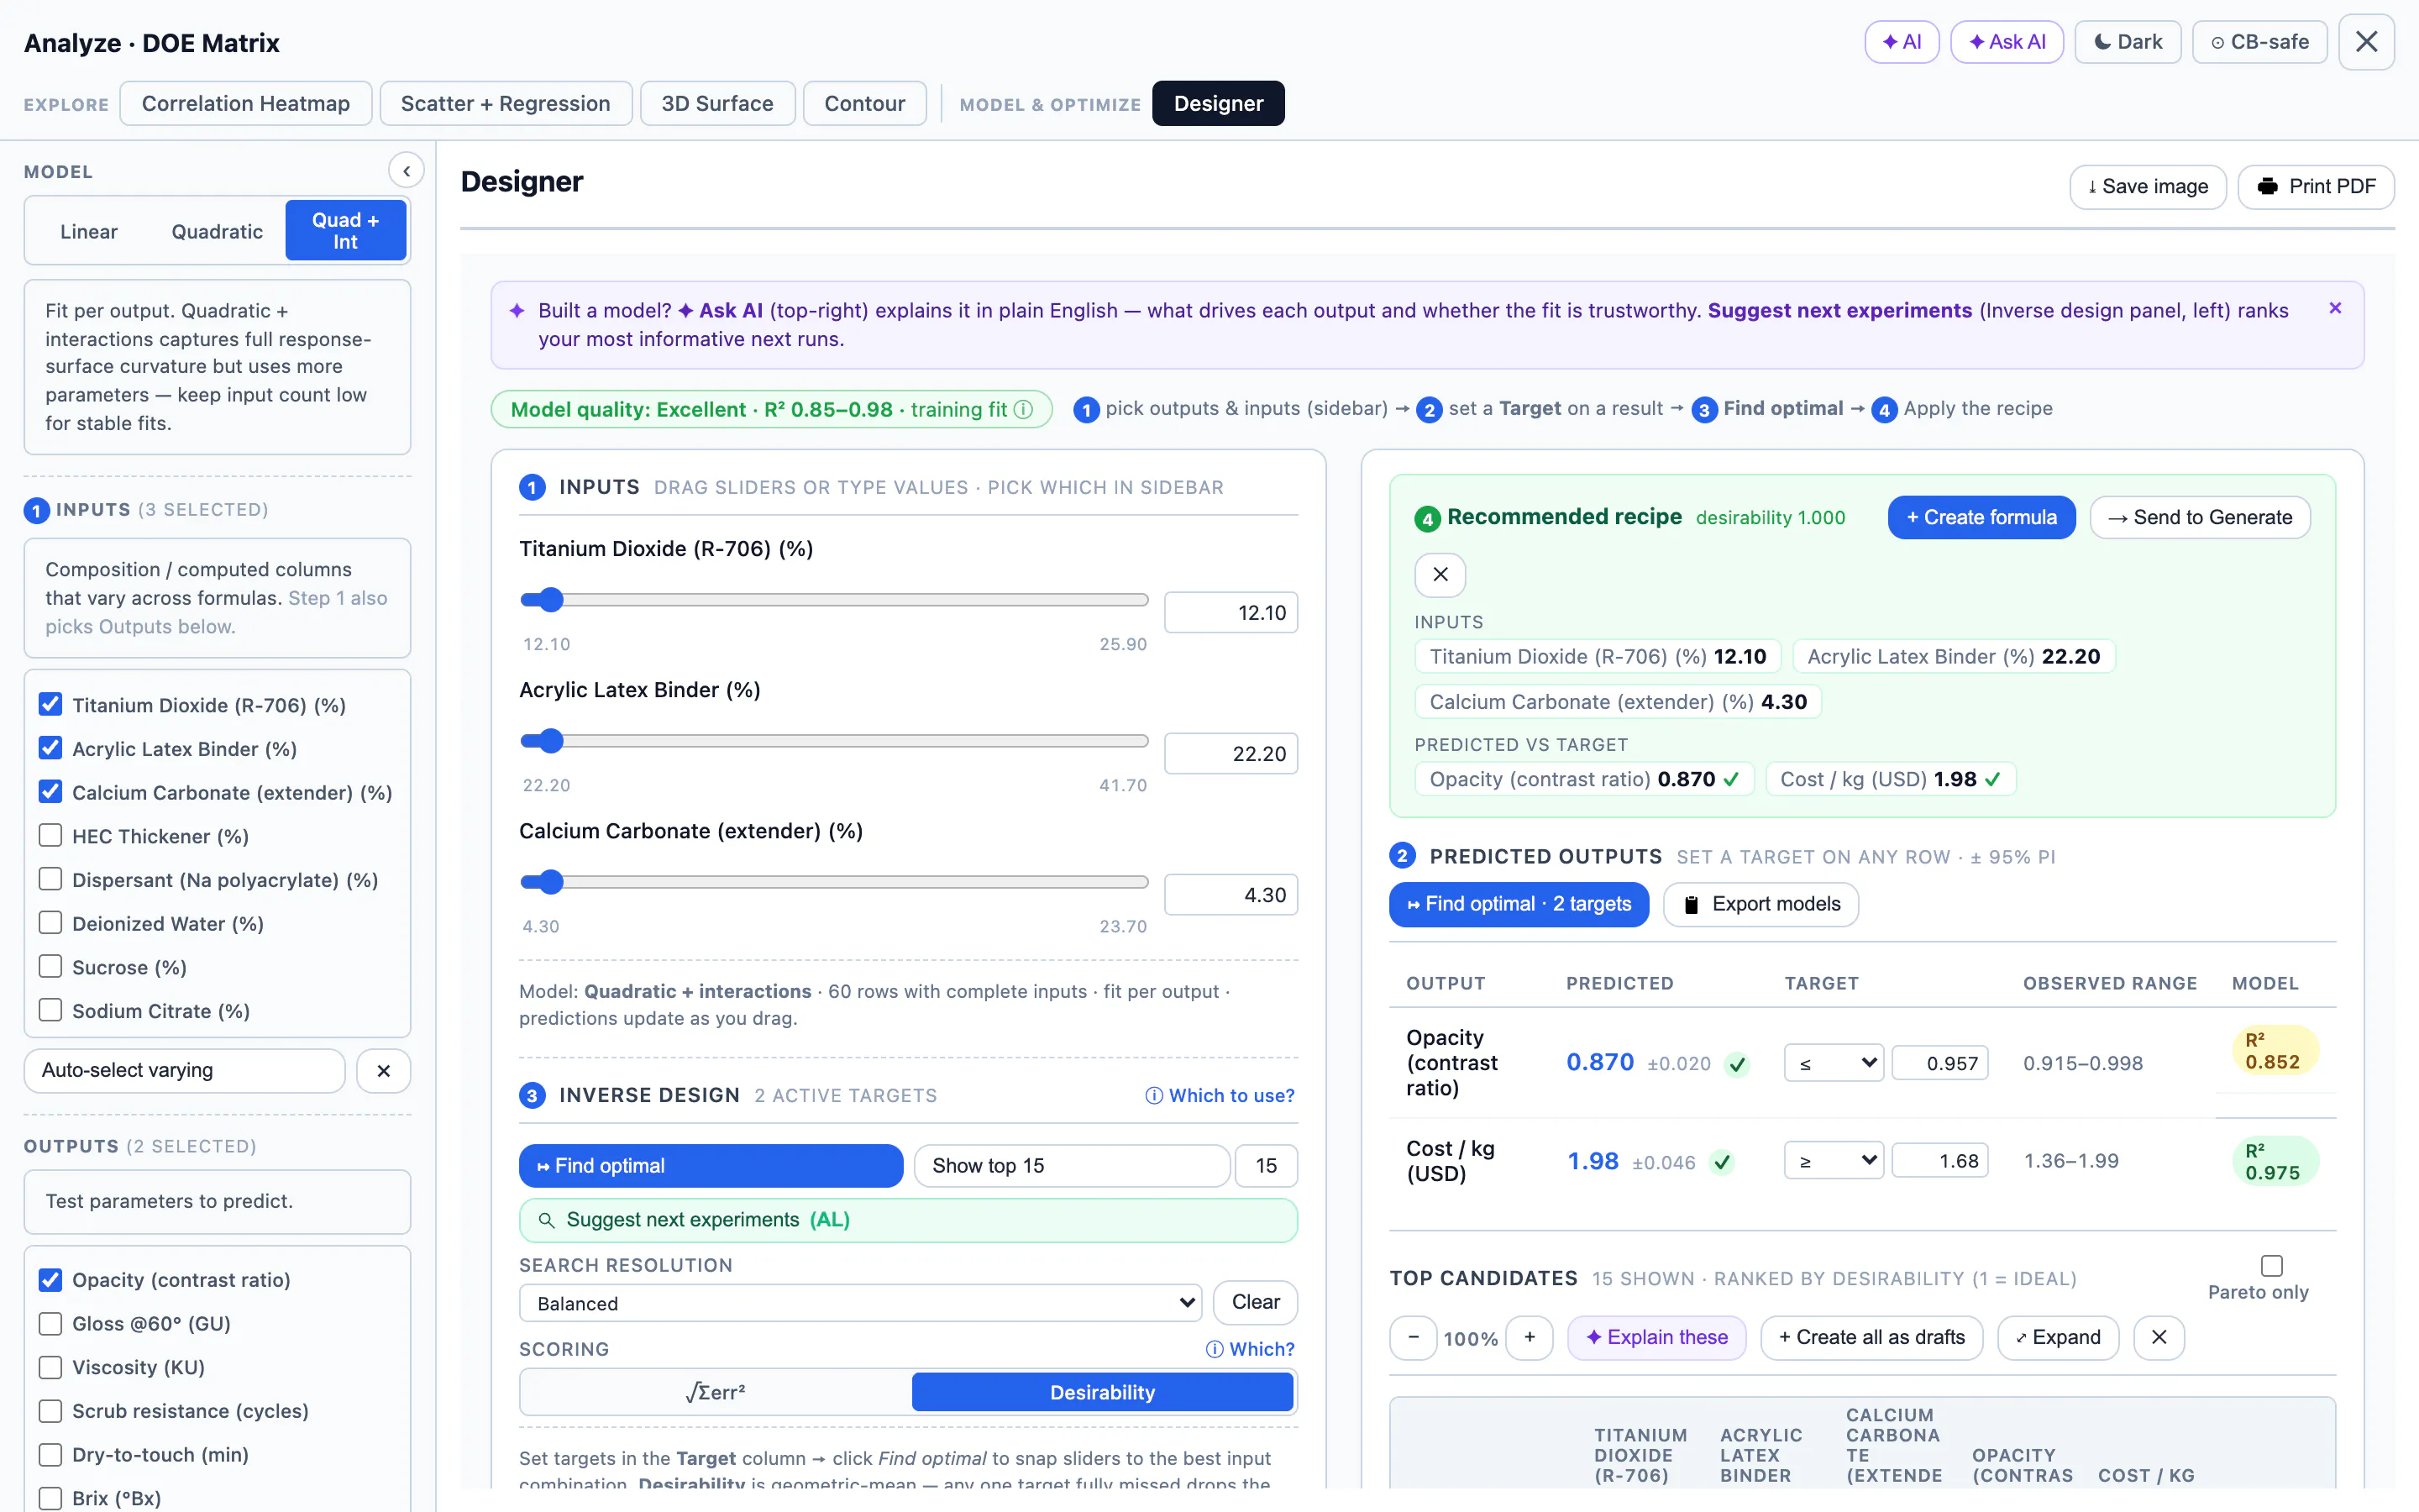Viewport: 2419px width, 1512px height.
Task: Click the Titanium Dioxide slider handle
Action: click(x=550, y=600)
